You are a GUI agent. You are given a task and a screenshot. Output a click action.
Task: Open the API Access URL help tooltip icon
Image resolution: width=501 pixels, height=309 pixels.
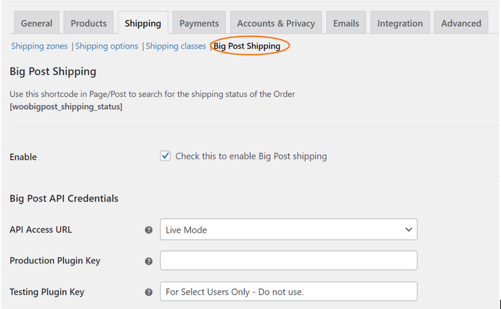(148, 229)
